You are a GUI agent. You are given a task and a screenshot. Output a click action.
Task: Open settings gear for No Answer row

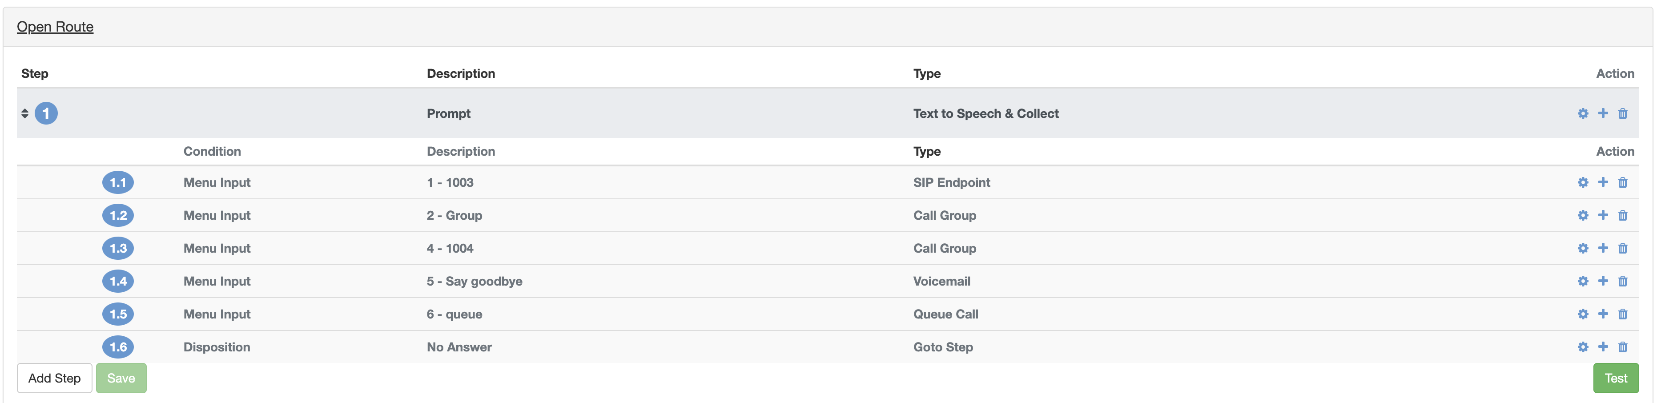[x=1583, y=347]
